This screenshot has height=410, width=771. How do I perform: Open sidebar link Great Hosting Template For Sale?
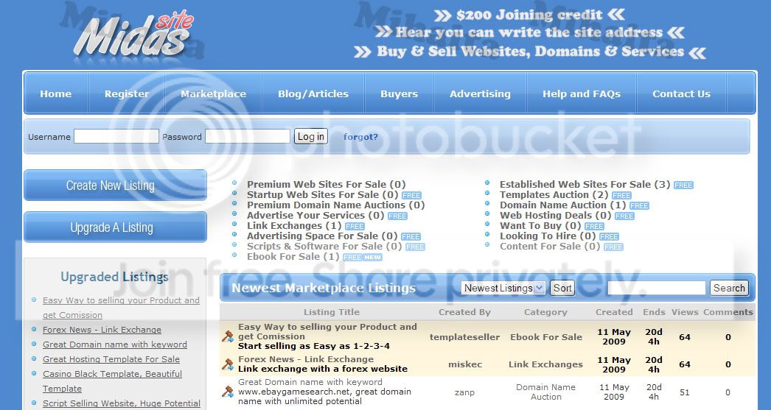[111, 359]
